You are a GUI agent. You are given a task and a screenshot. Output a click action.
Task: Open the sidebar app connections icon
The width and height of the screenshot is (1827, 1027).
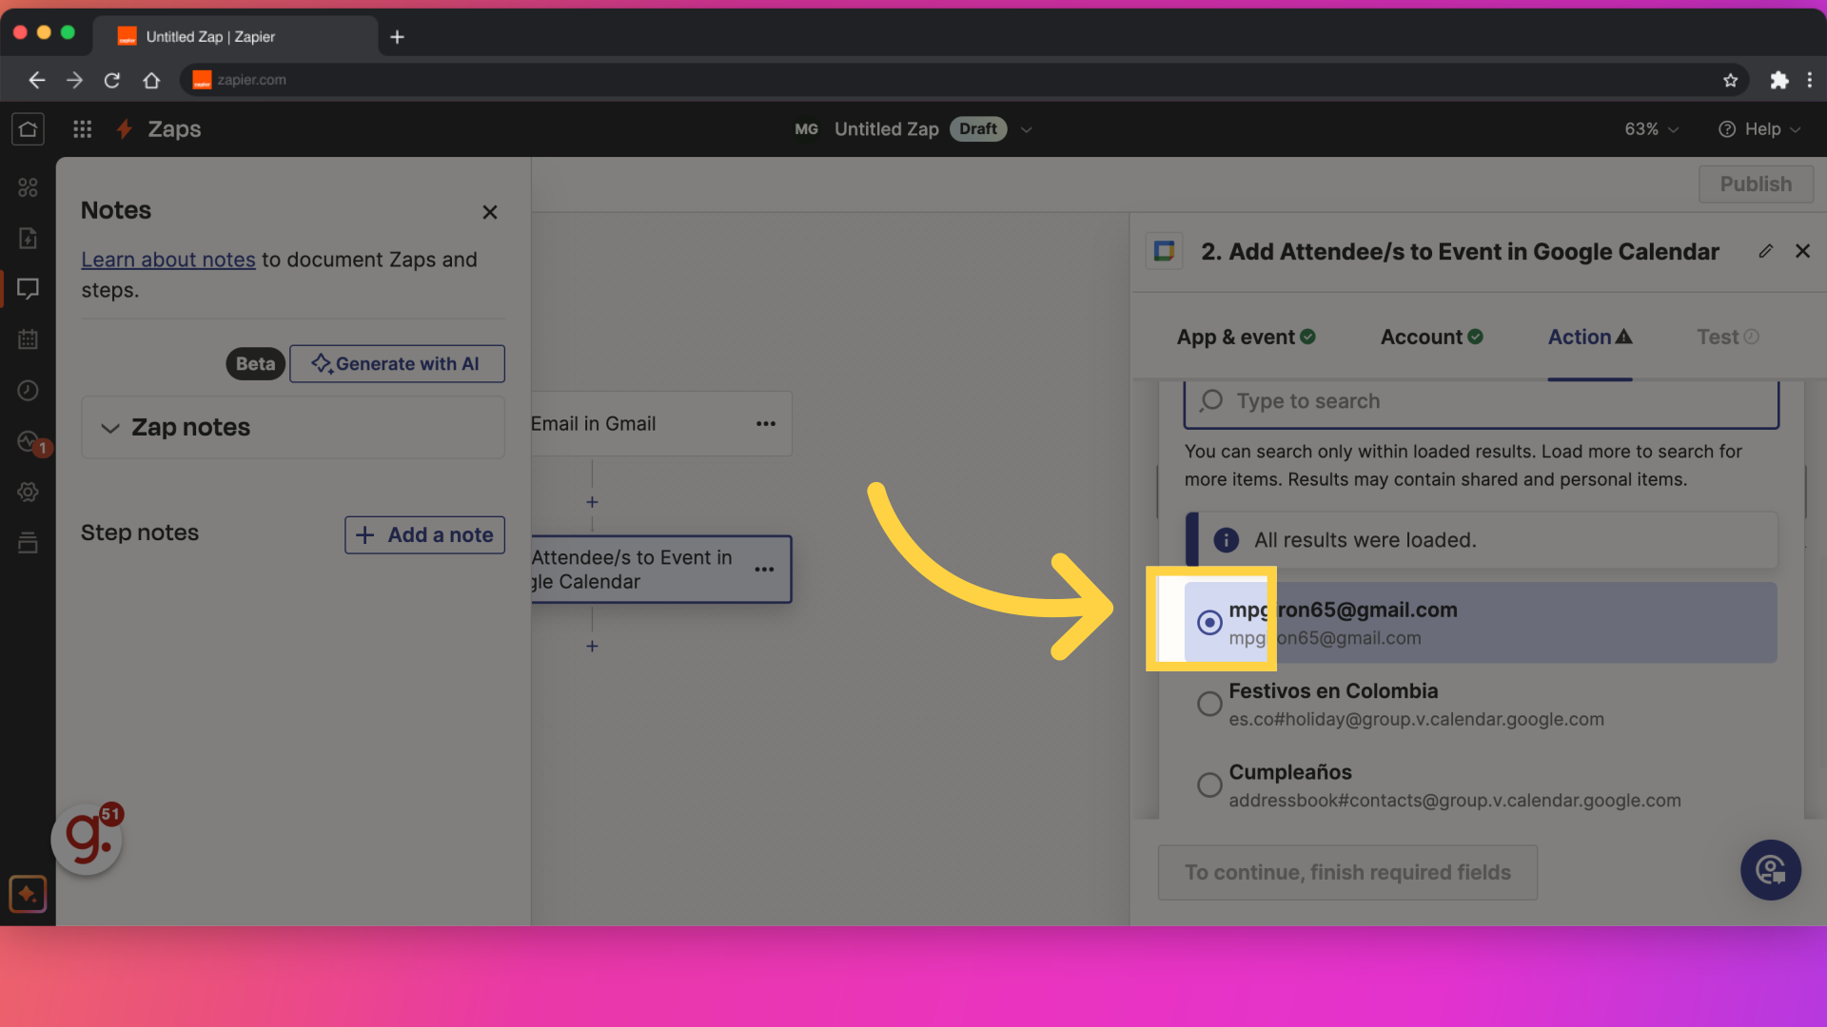(x=28, y=187)
